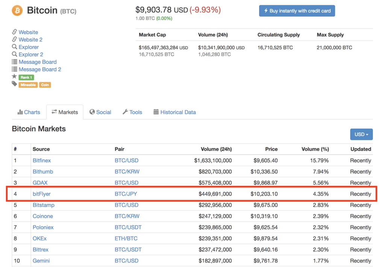Click the Pair column header
Viewport: 385px width, 267px height.
tap(119, 149)
